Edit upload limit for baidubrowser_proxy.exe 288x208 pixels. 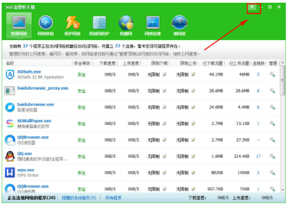pyautogui.click(x=193, y=91)
